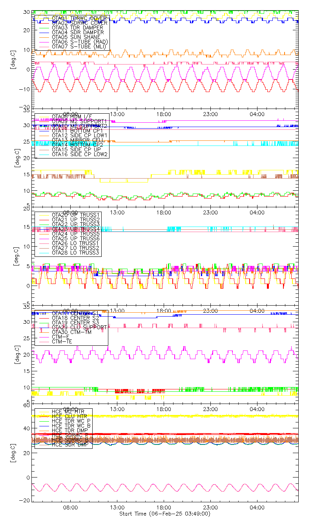Click the OTA07 S-TUBE (MLI) legend entry
The image size is (314, 531).
(x=79, y=46)
